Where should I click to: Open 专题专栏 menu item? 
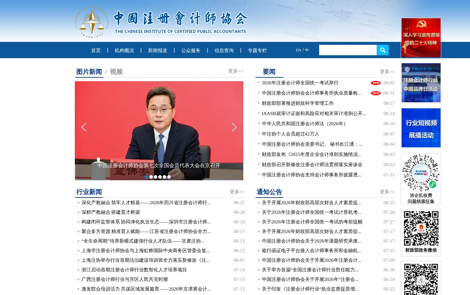257,50
